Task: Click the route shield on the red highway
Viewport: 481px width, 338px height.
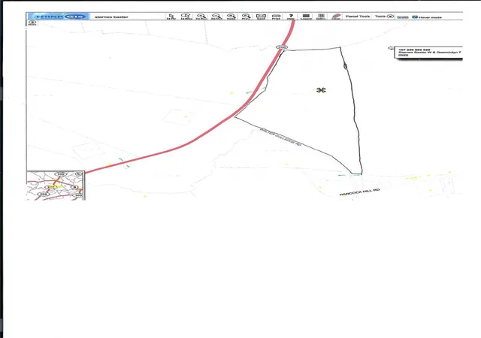Action: (x=282, y=47)
